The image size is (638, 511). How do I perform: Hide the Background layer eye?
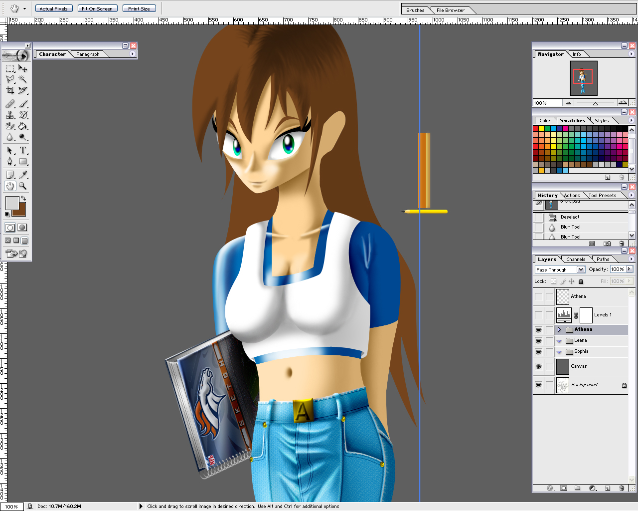pos(538,385)
